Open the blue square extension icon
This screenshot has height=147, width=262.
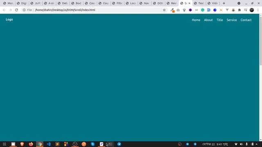tap(209, 10)
